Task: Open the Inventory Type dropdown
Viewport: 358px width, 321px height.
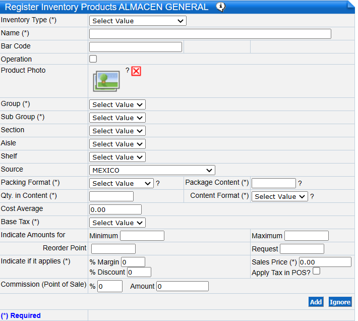Action: click(x=138, y=21)
